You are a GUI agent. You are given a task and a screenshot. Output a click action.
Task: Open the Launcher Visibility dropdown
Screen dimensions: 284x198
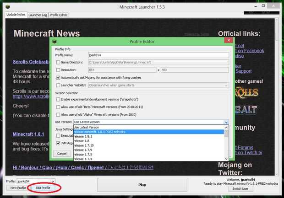click(158, 85)
